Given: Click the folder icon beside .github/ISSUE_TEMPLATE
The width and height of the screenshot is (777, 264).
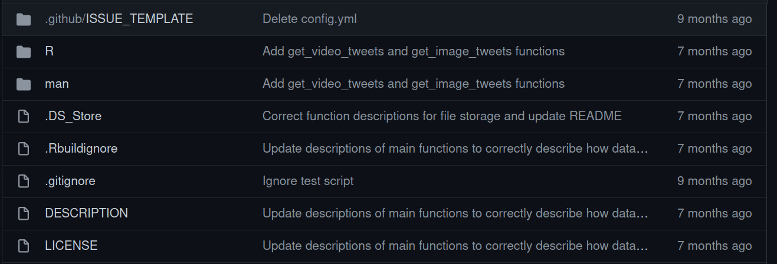Looking at the screenshot, I should tap(24, 19).
